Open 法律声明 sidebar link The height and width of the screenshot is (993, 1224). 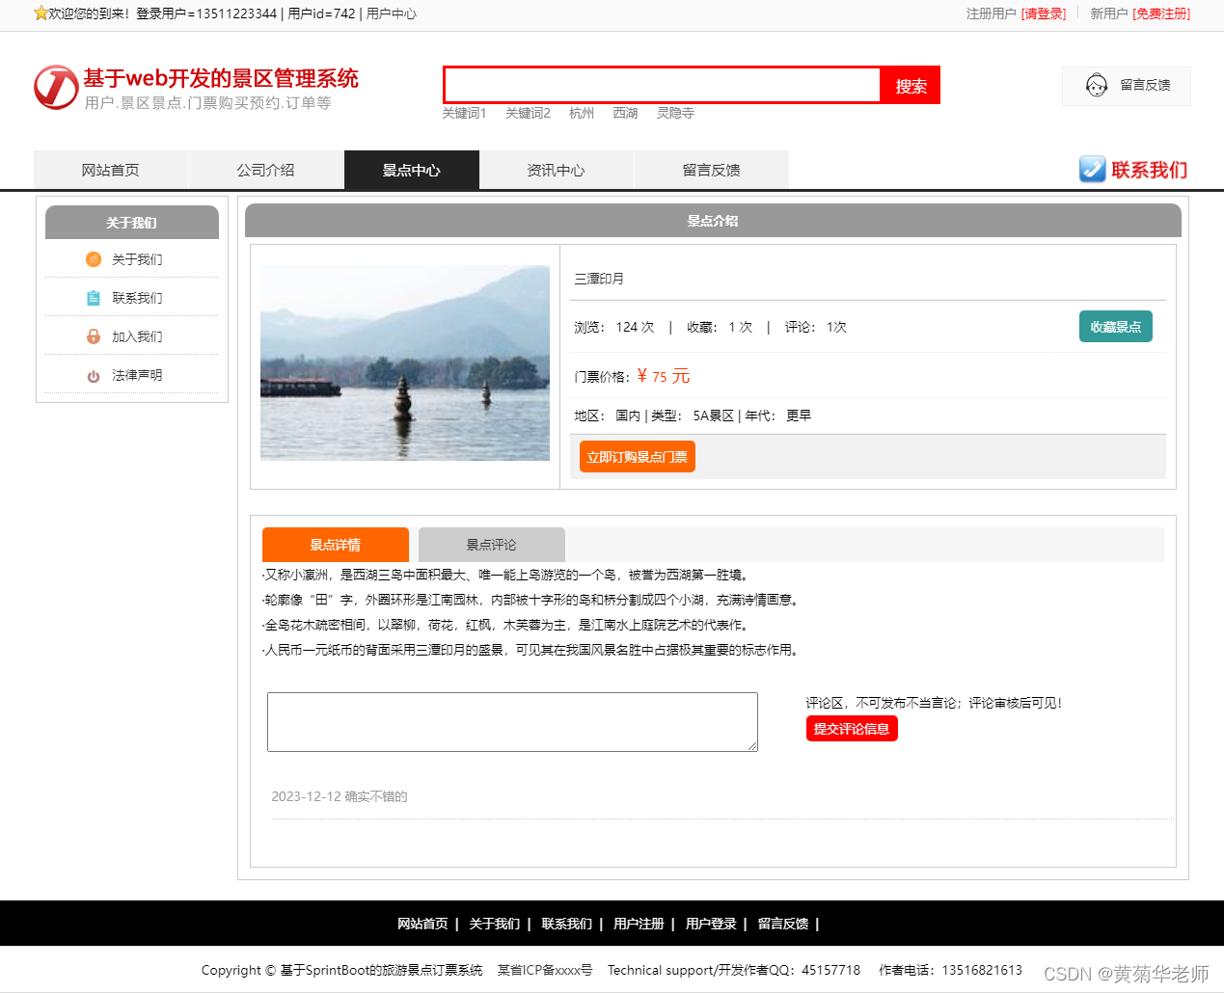(137, 375)
